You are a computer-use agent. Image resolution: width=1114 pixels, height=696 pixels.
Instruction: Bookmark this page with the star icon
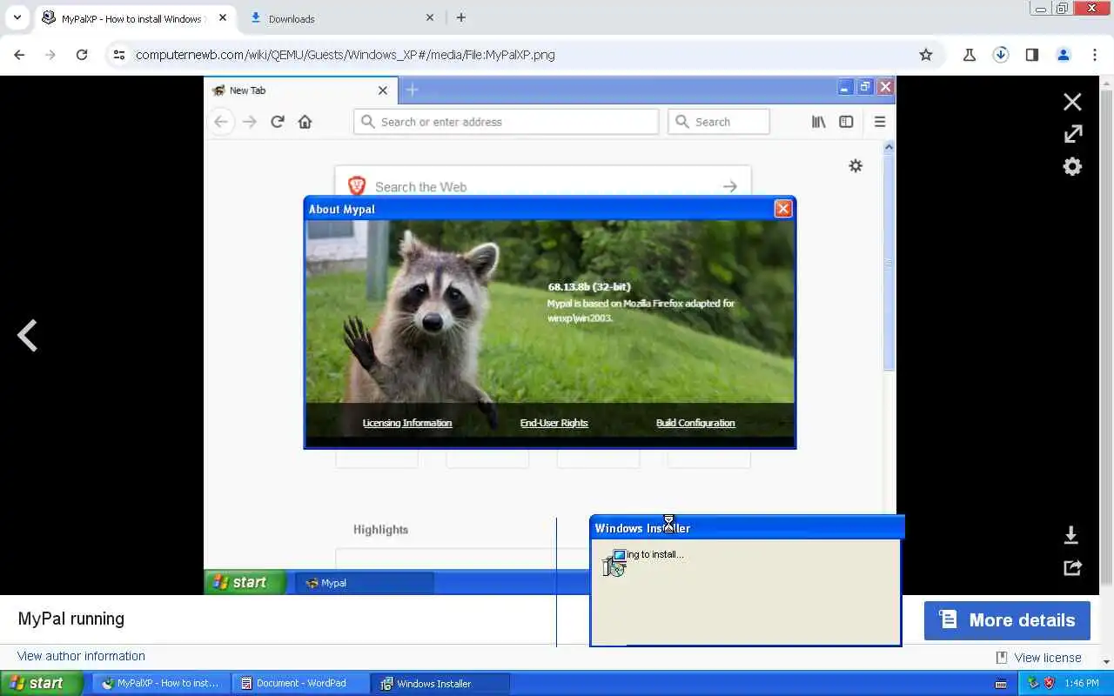click(926, 55)
